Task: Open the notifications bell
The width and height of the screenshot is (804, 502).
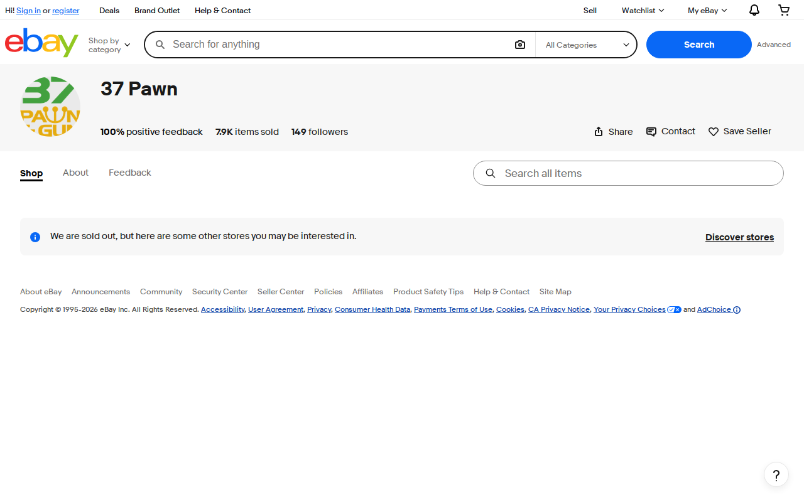Action: [754, 10]
